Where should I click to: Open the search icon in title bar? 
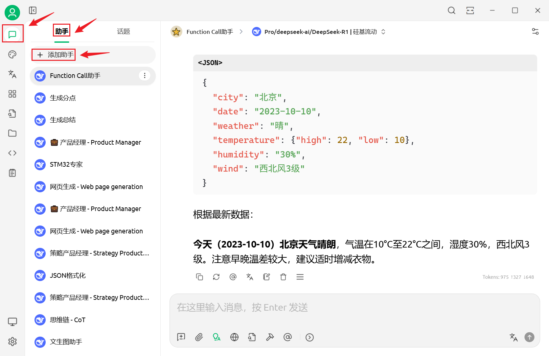[x=451, y=11]
